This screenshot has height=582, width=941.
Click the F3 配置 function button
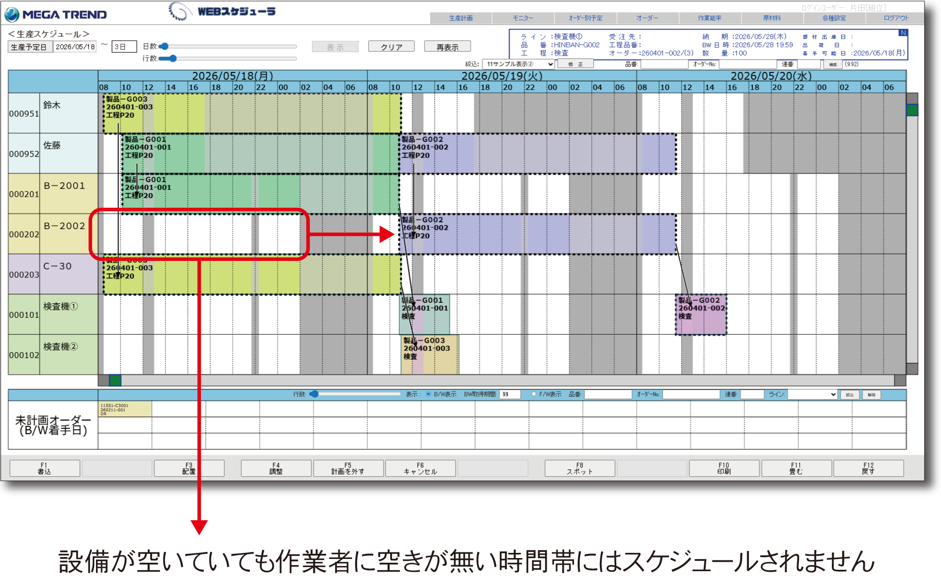coord(189,468)
